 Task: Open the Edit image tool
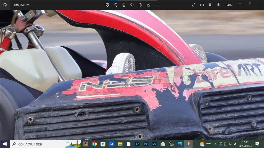[x=107, y=5]
